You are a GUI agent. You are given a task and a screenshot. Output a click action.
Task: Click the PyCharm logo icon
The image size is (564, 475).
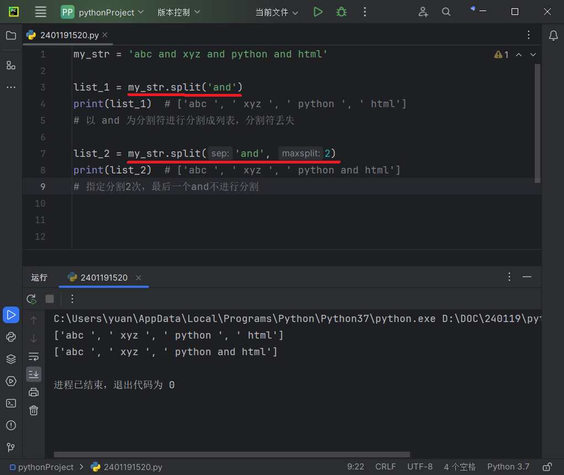(14, 12)
